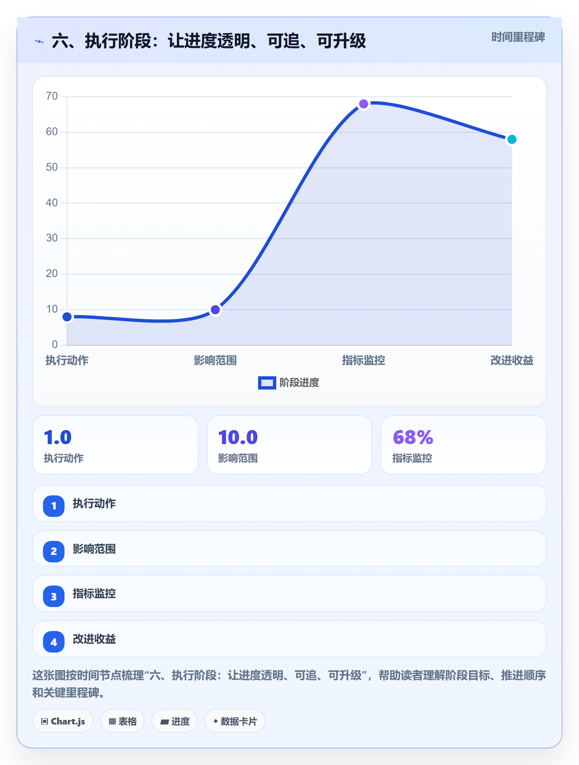Image resolution: width=579 pixels, height=765 pixels.
Task: Click the number 3 step badge
Action: pyautogui.click(x=54, y=596)
